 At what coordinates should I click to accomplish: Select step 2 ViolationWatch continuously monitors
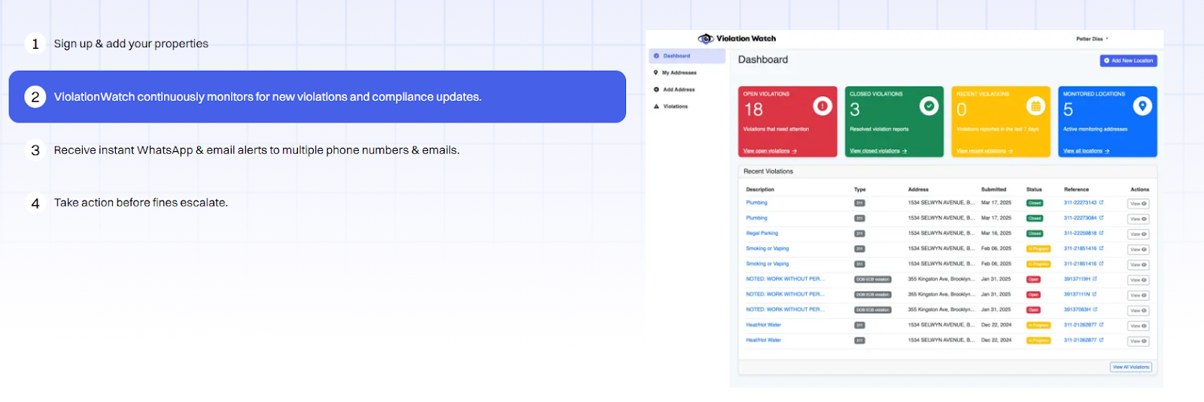coord(318,97)
